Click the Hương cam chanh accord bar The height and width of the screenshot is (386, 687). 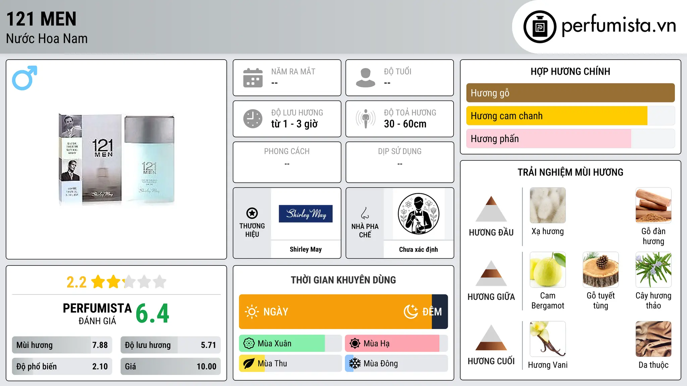point(570,116)
